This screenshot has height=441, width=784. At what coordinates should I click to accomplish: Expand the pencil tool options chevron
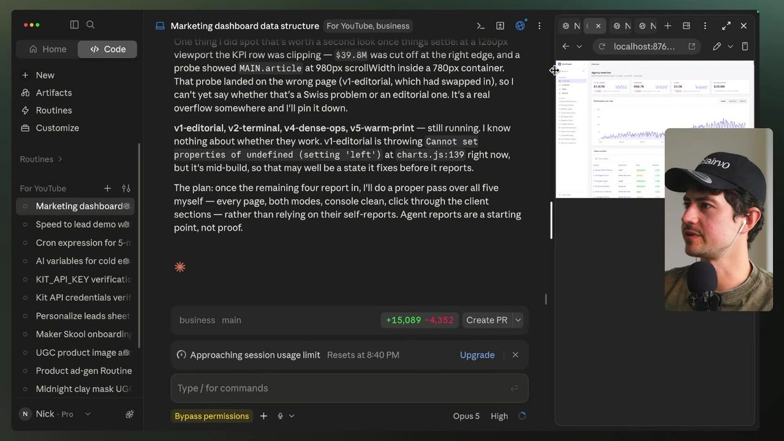[x=730, y=47]
